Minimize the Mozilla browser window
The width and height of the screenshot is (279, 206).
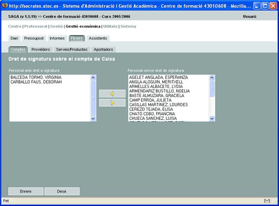[257, 6]
